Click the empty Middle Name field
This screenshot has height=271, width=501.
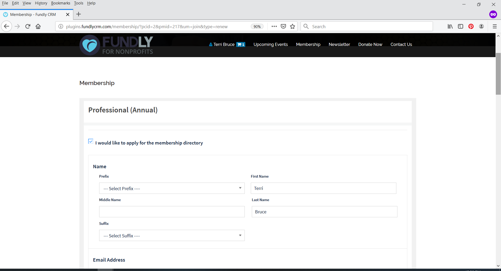[x=172, y=212]
